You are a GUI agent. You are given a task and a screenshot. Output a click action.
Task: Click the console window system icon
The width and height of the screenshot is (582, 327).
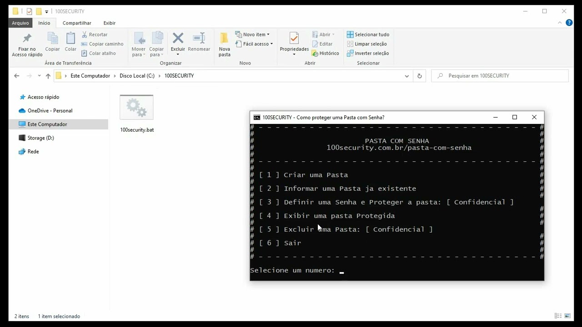[x=257, y=117]
